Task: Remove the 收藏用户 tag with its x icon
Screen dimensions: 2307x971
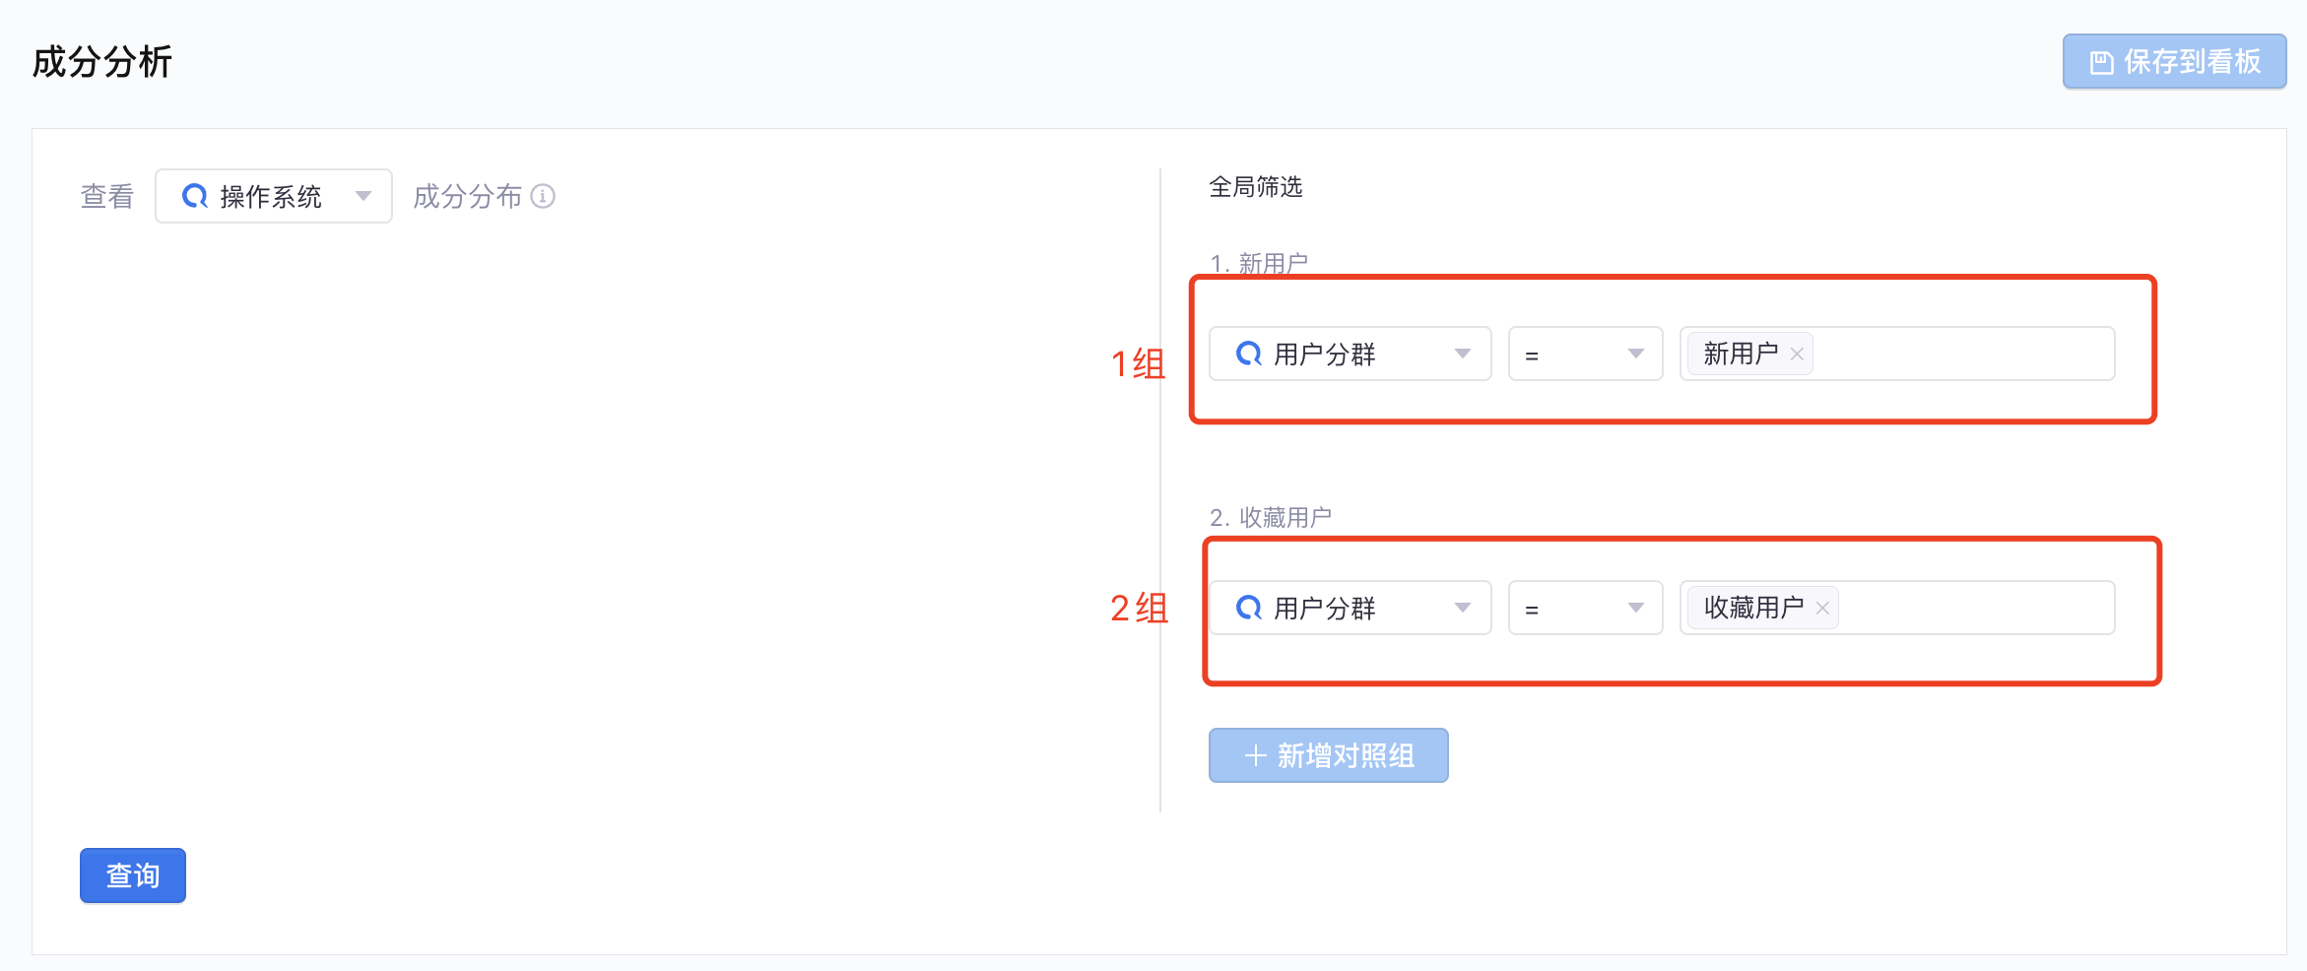Action: tap(1822, 608)
